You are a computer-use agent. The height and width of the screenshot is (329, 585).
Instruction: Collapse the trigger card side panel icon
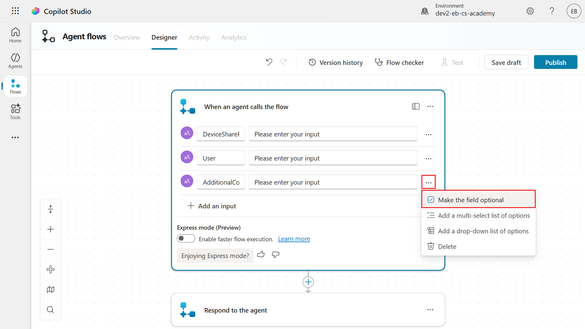[416, 106]
